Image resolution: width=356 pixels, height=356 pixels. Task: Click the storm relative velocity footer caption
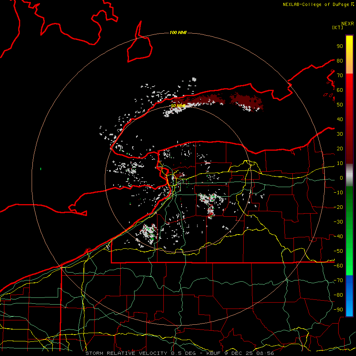[x=180, y=353]
